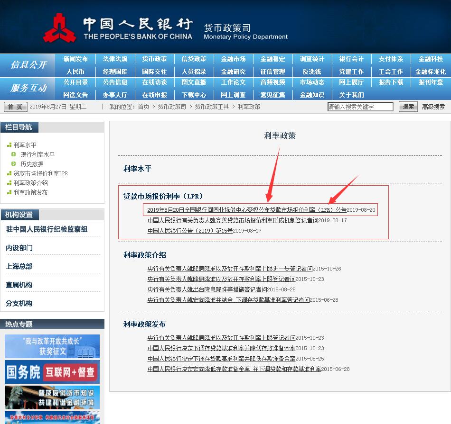The width and height of the screenshot is (451, 424).
Task: Select 历史数据 sidebar sub-item
Action: [32, 164]
